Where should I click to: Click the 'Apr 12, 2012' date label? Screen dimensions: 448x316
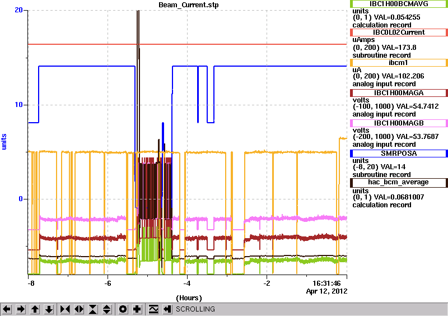(x=327, y=291)
